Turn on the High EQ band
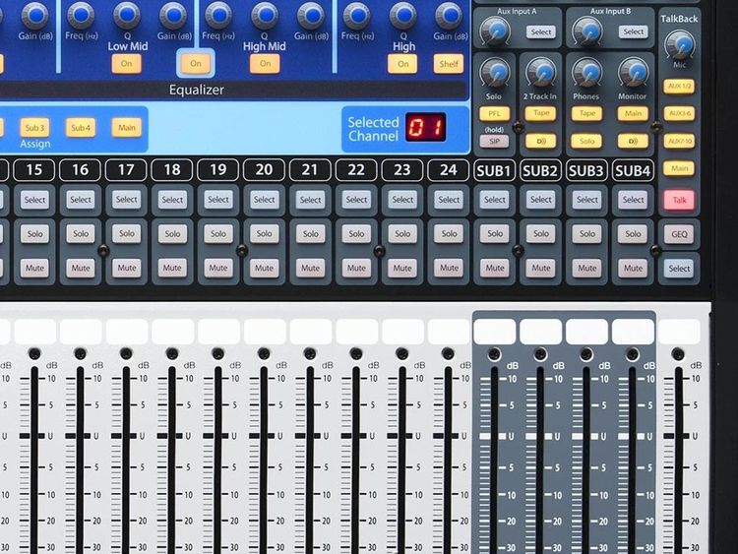The image size is (738, 554). coord(402,64)
